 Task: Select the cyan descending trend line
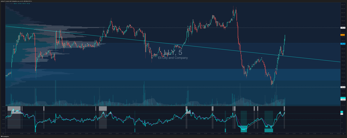click(x=173, y=44)
